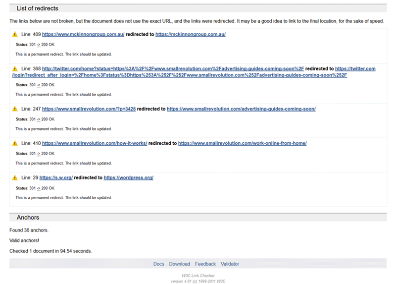The width and height of the screenshot is (396, 284).
Task: Click version 4.81 copyright footer text
Action: pyautogui.click(x=198, y=281)
